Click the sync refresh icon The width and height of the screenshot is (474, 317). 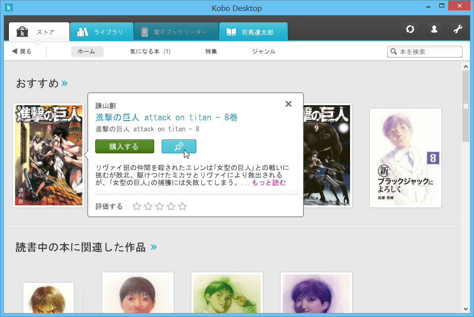click(410, 29)
